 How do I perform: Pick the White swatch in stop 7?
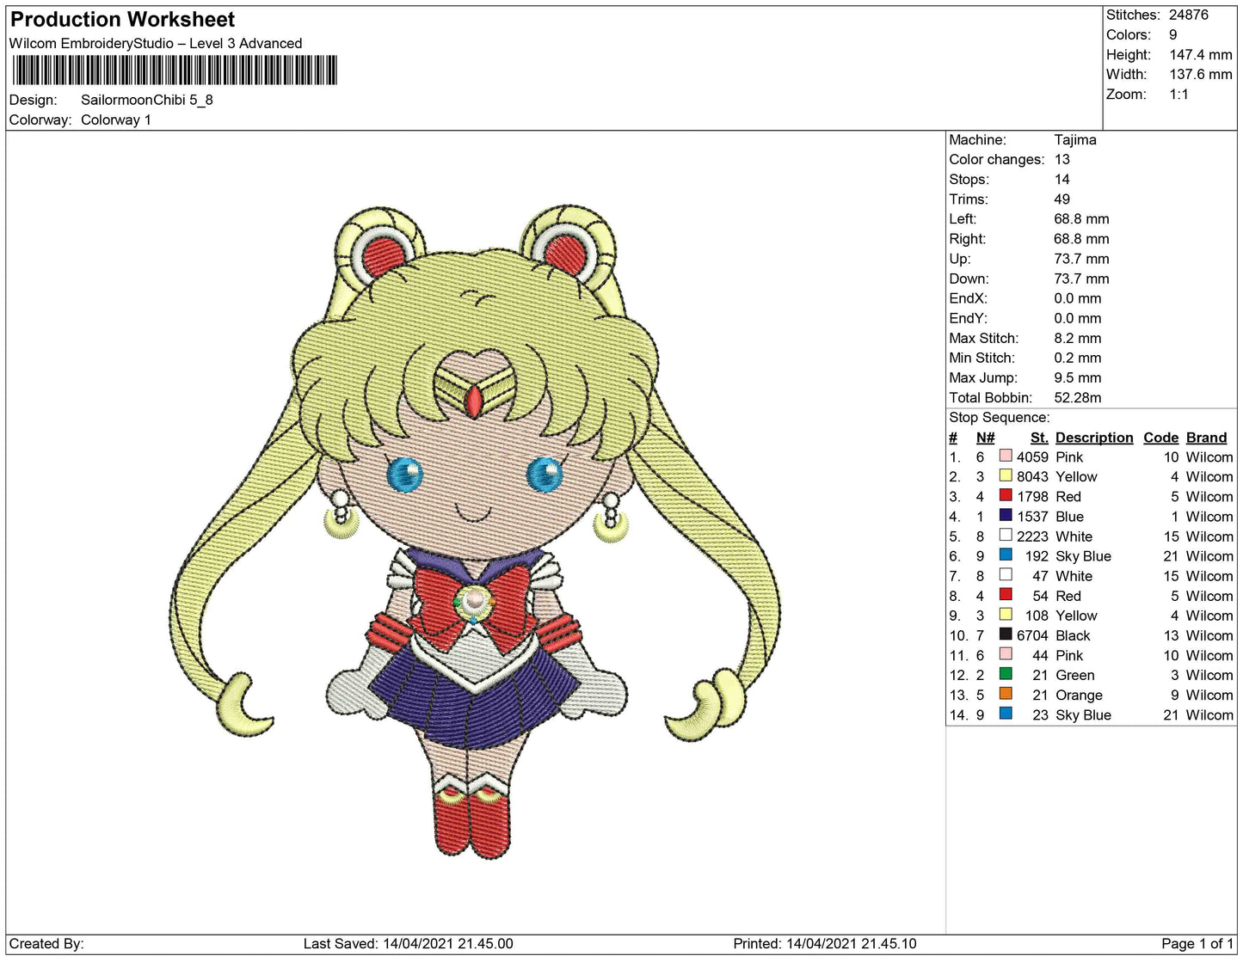point(1006,575)
